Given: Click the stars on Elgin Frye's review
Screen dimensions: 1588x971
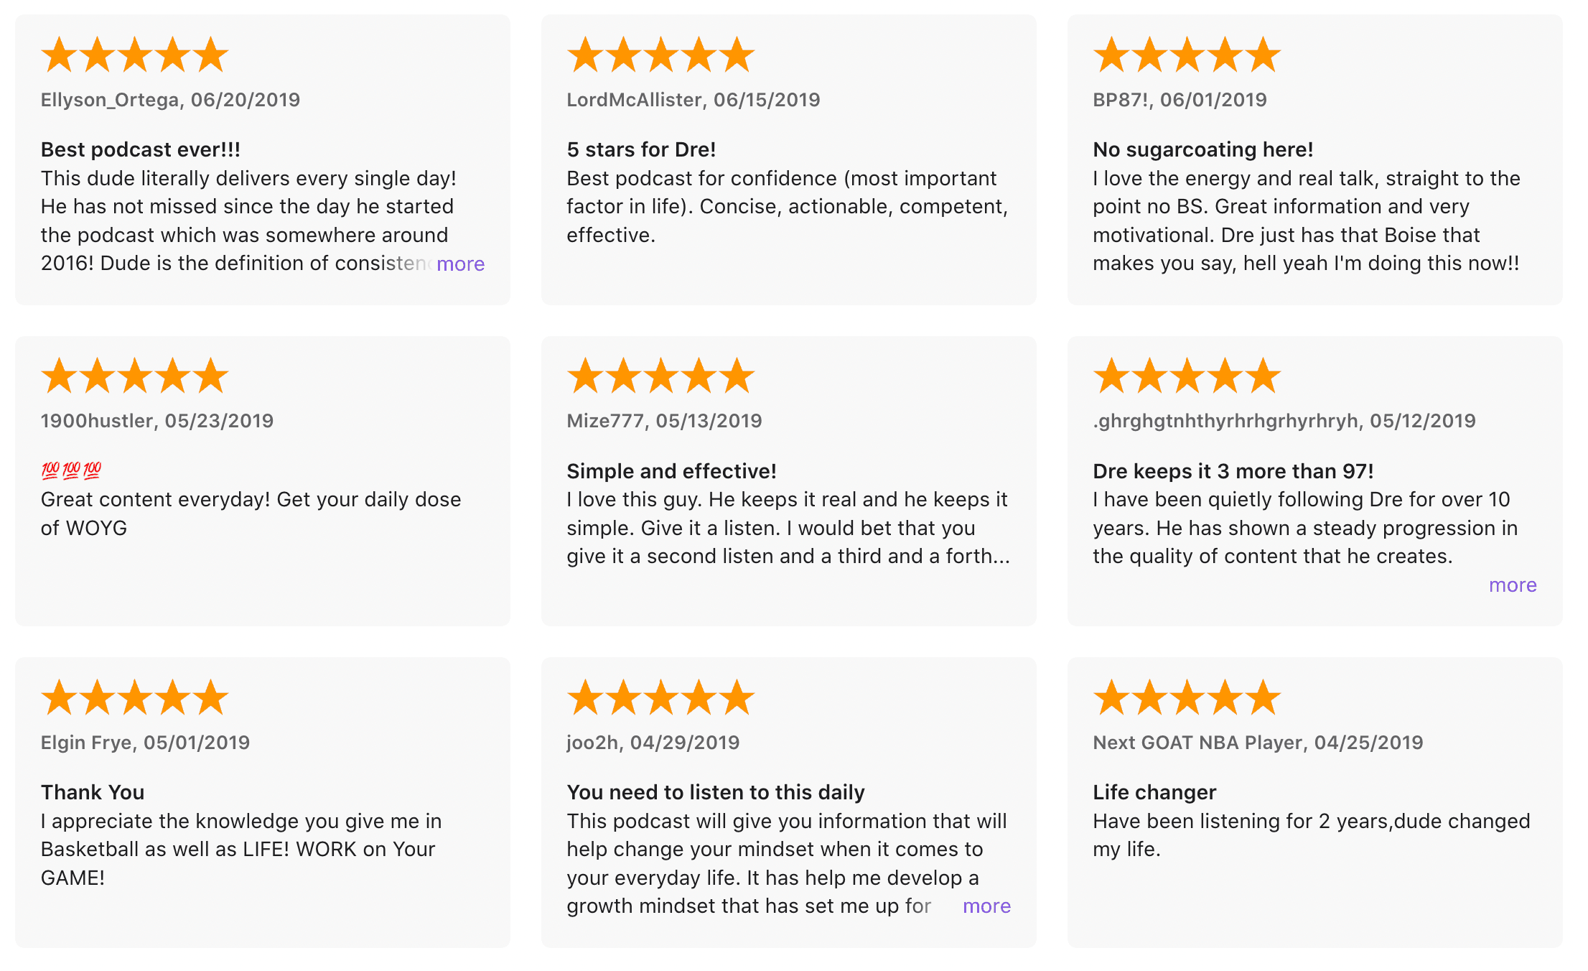Looking at the screenshot, I should [x=134, y=697].
